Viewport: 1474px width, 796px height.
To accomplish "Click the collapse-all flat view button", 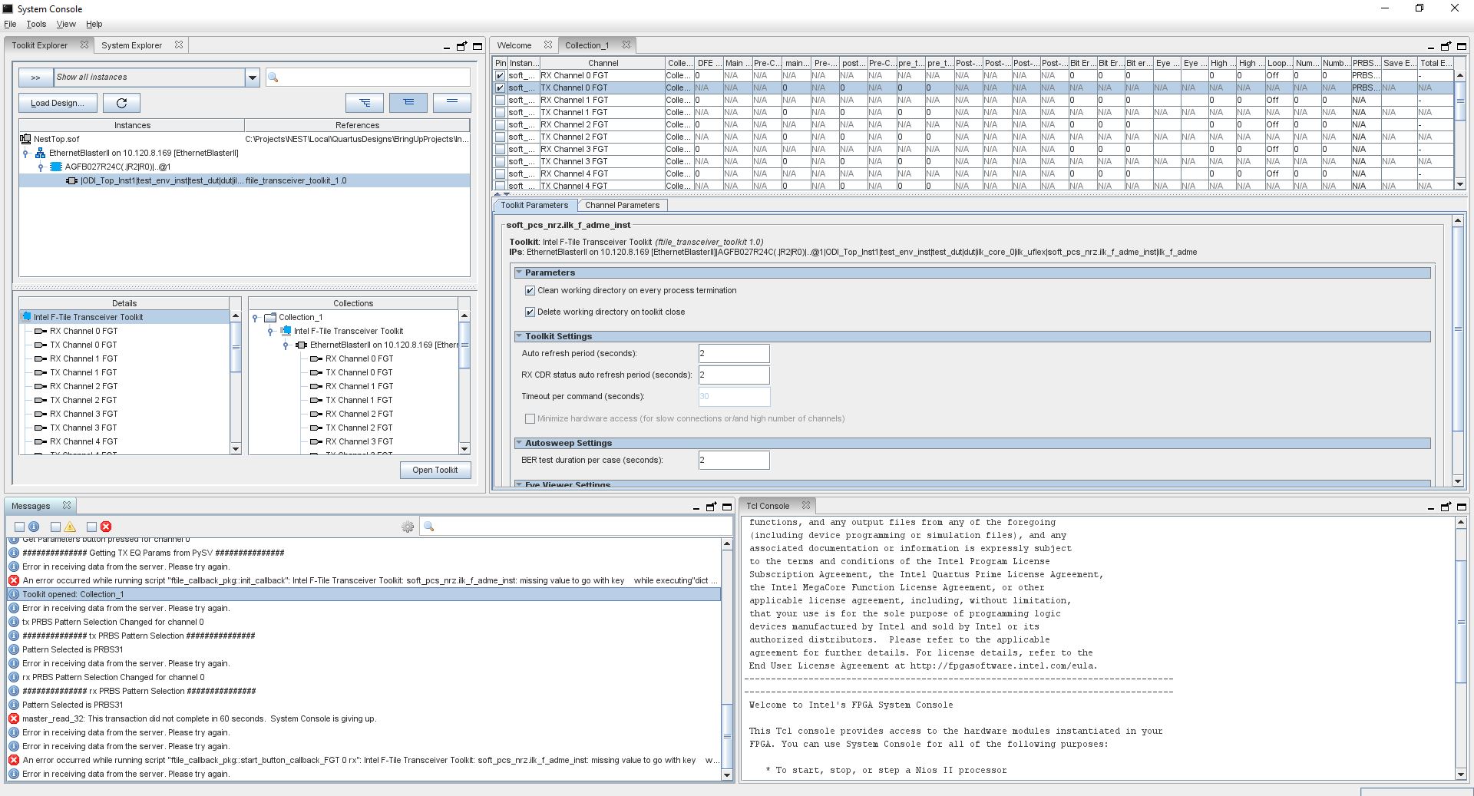I will 452,102.
